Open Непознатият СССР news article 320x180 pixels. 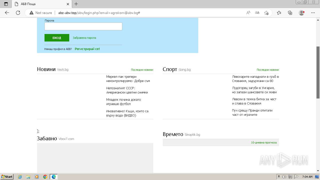point(127,90)
